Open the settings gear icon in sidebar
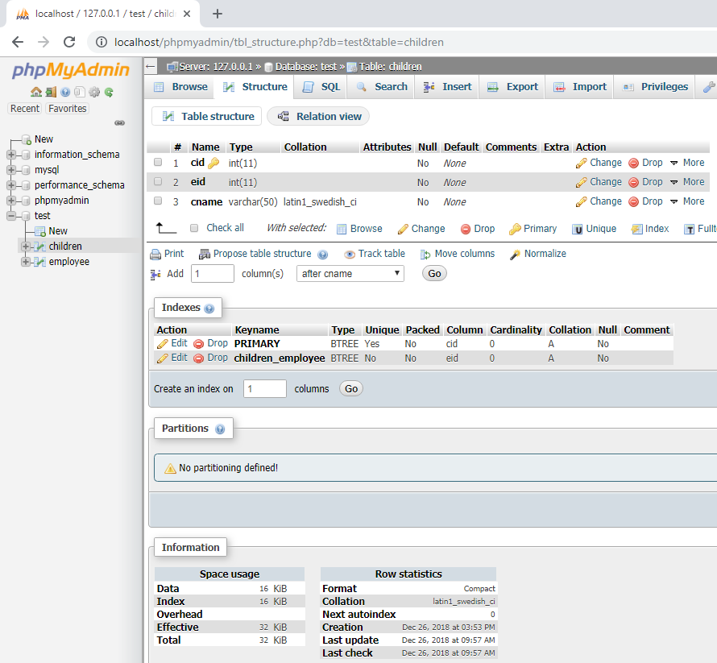Viewport: 717px width, 663px height. [94, 93]
